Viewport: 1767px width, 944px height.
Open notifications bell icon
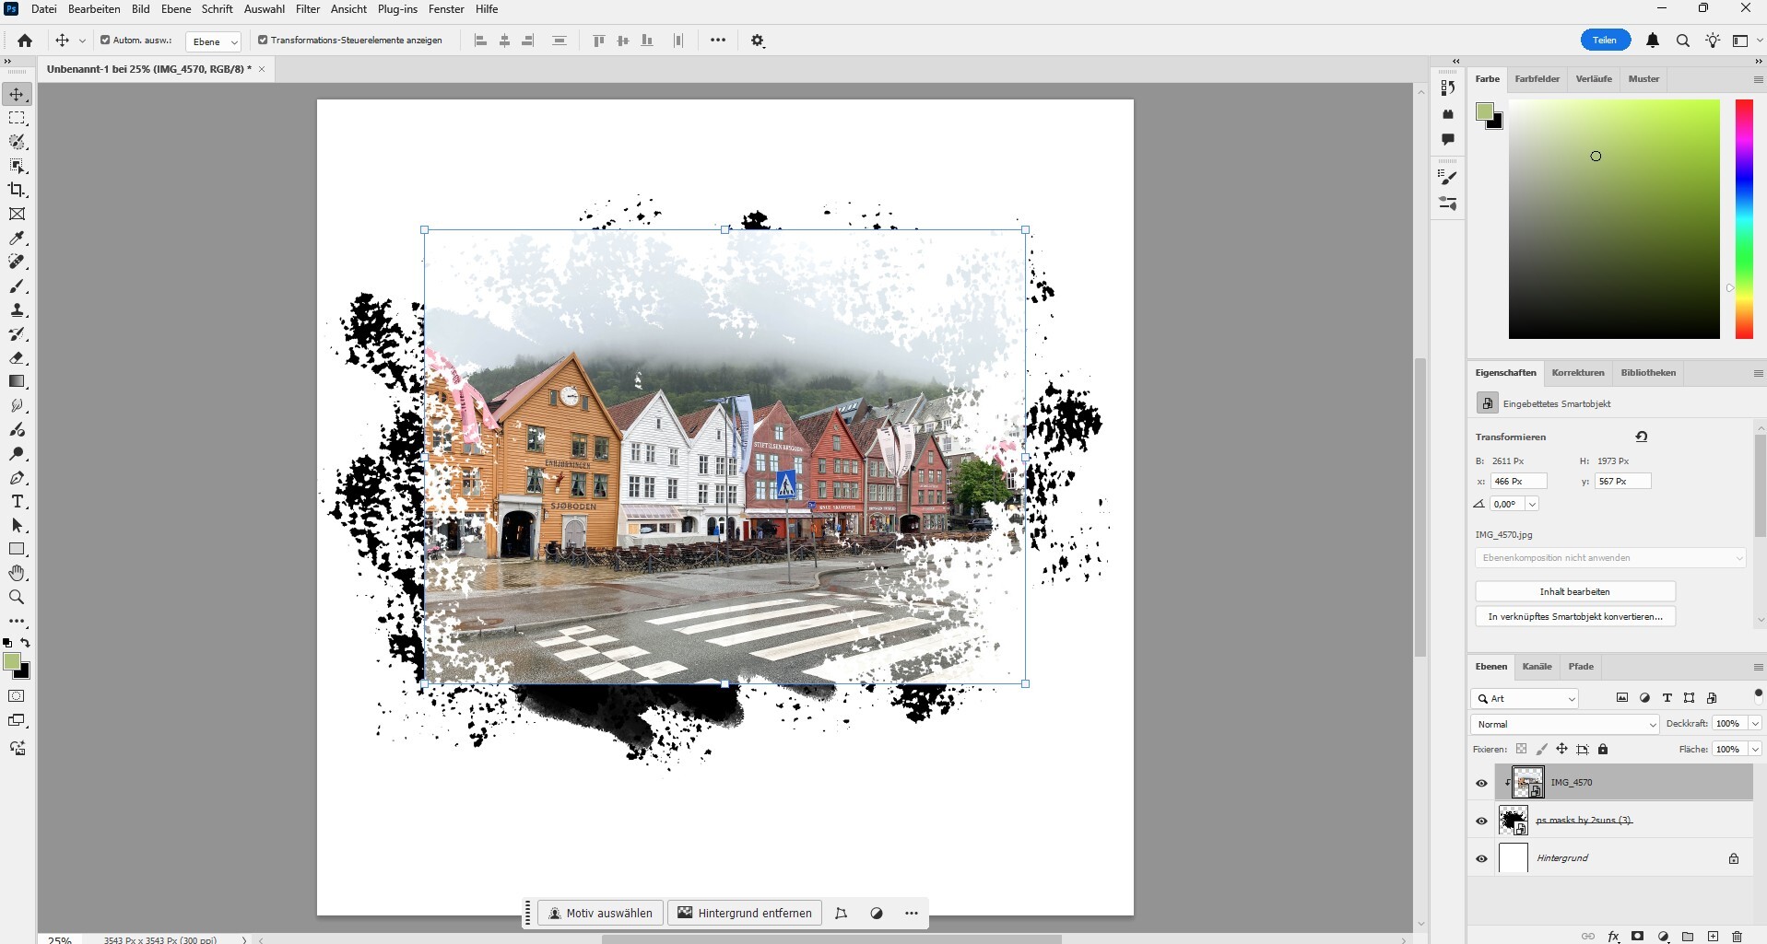[1653, 41]
